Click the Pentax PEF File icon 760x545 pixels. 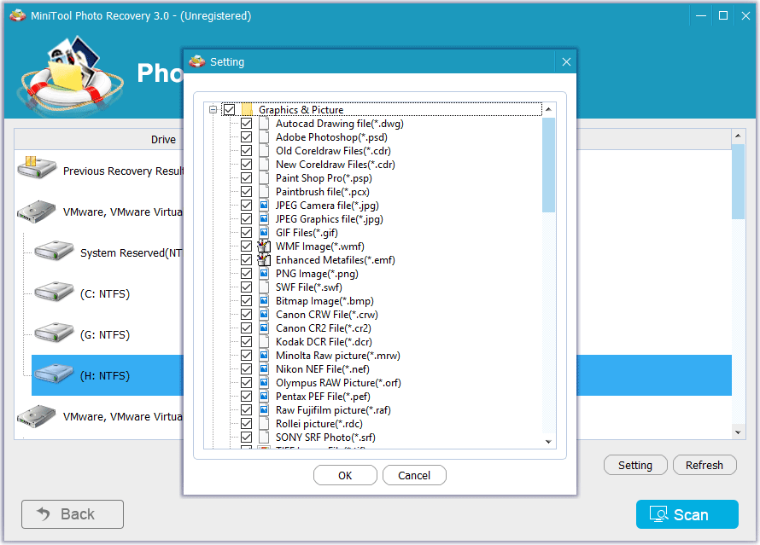264,397
